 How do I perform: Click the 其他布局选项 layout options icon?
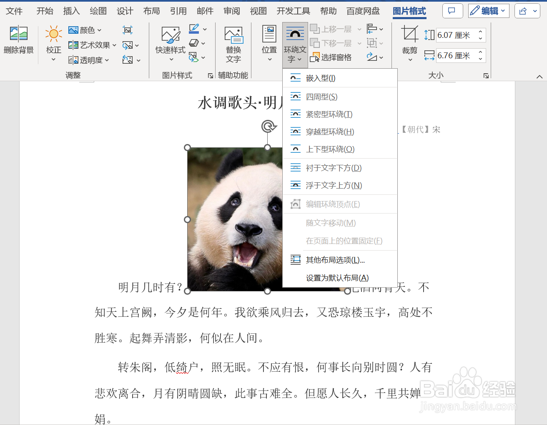(x=296, y=260)
